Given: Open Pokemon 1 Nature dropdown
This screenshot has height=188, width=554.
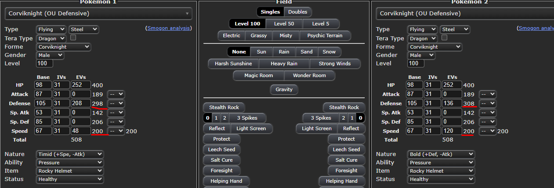Looking at the screenshot, I should coord(70,154).
